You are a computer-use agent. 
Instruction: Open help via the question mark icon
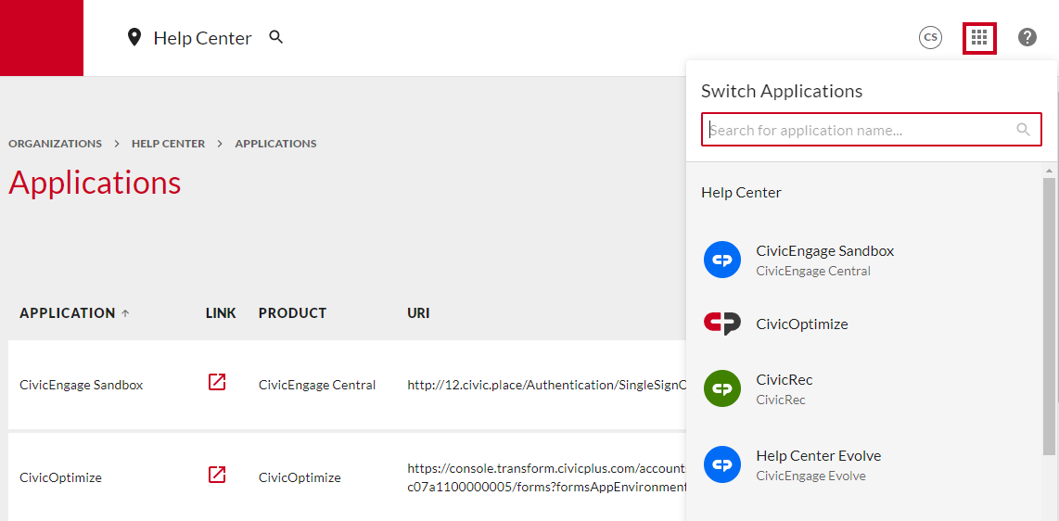point(1027,38)
